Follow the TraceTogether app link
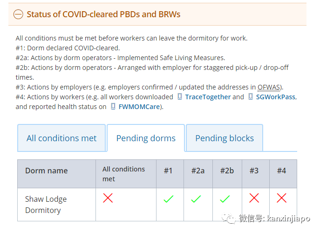This screenshot has height=233, width=320. (208, 97)
